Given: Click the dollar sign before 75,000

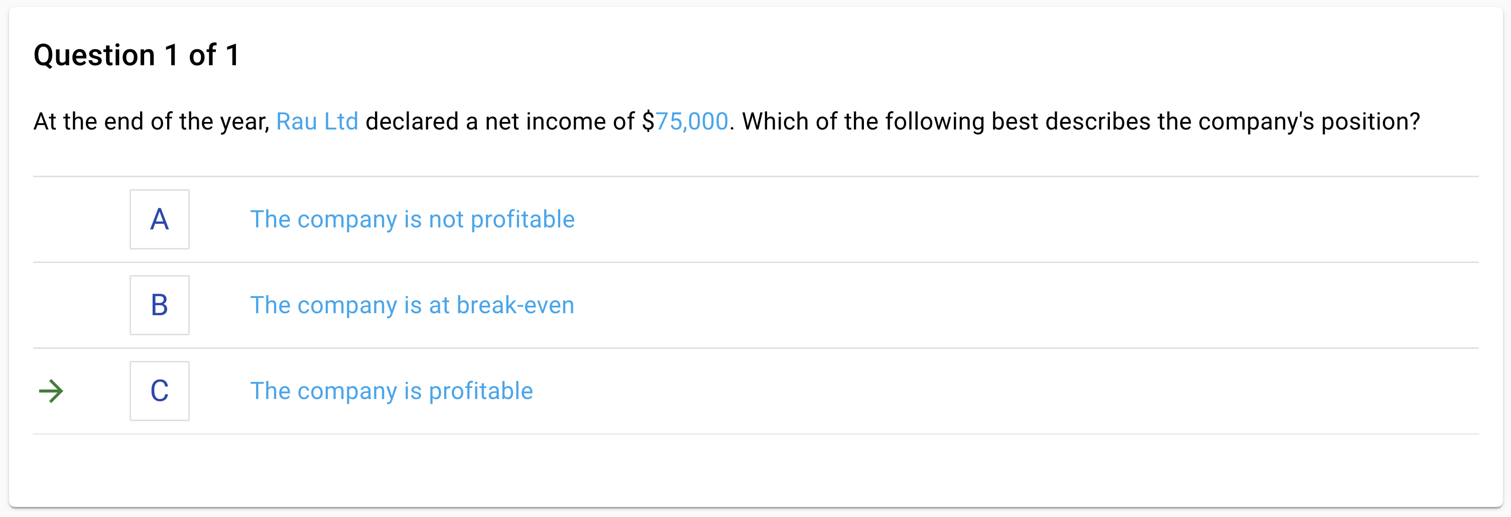Looking at the screenshot, I should coord(648,121).
